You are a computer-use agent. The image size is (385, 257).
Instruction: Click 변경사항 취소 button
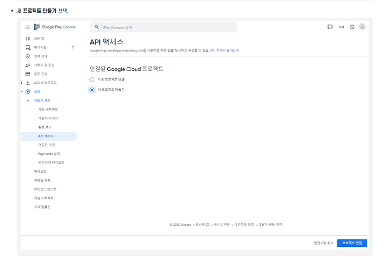[x=324, y=243]
